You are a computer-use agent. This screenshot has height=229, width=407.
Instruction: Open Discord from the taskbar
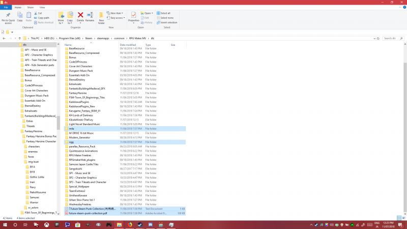(x=150, y=225)
